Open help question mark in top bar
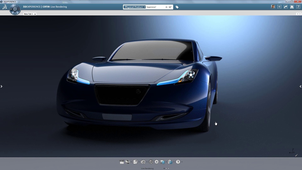302x170 pixels. [x=298, y=7]
